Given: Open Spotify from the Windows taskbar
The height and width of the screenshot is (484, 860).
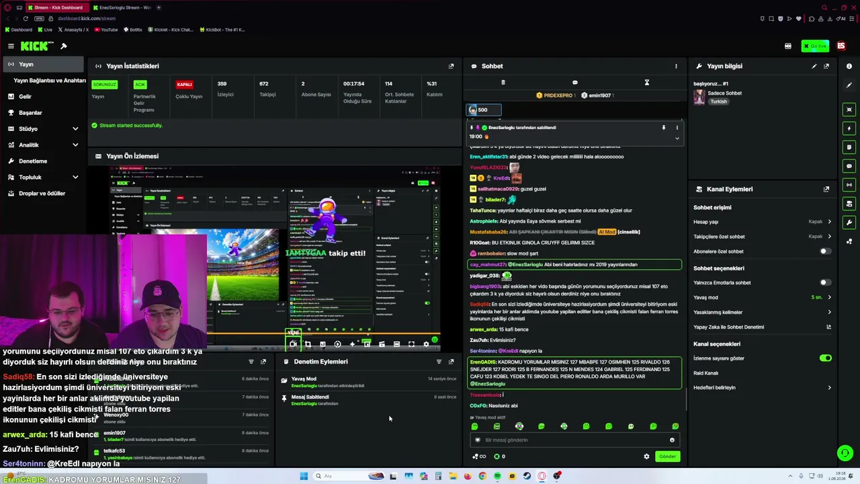Looking at the screenshot, I should point(497,476).
